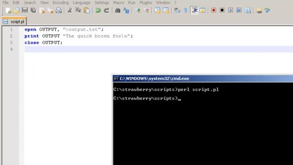This screenshot has width=293, height=165.
Task: Click line number 3 in the margin
Action: [11, 43]
